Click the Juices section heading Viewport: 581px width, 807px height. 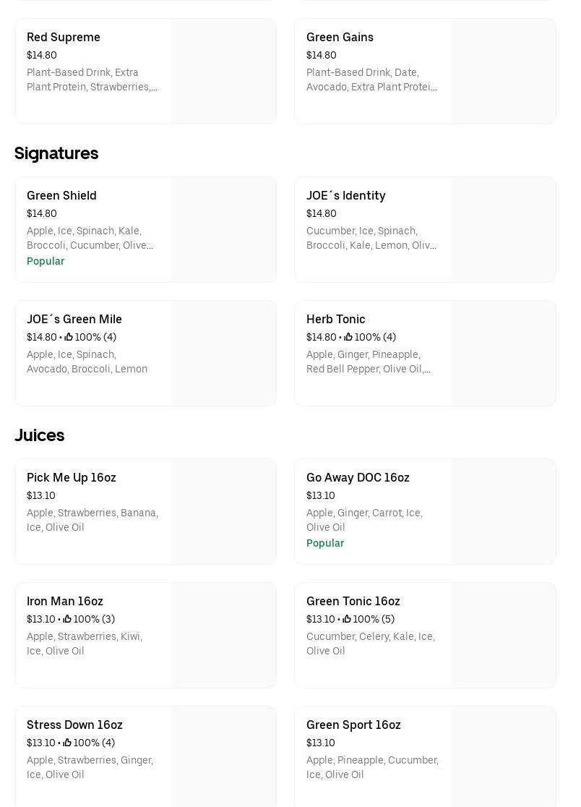(x=40, y=435)
